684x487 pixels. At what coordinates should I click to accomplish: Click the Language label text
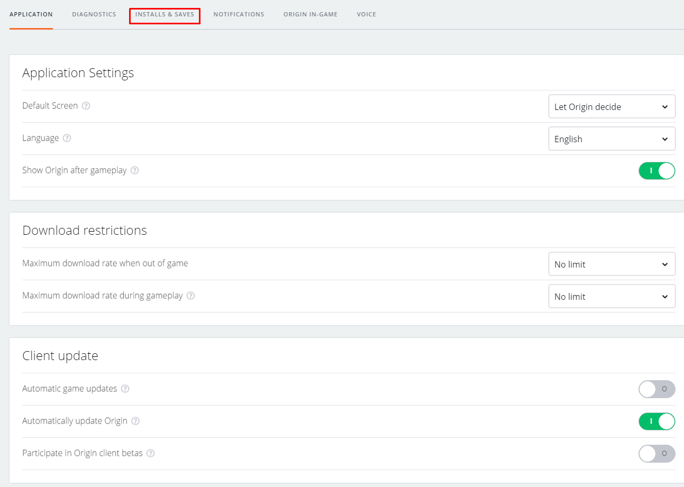41,138
